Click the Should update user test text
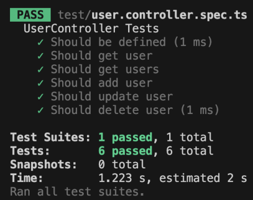 112,97
